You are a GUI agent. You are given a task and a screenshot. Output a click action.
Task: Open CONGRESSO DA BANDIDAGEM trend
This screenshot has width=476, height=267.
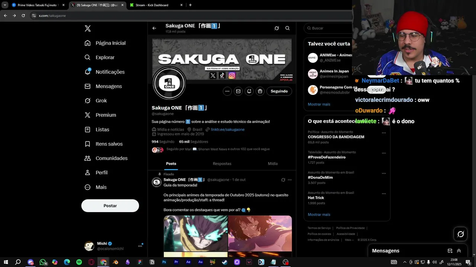click(336, 137)
